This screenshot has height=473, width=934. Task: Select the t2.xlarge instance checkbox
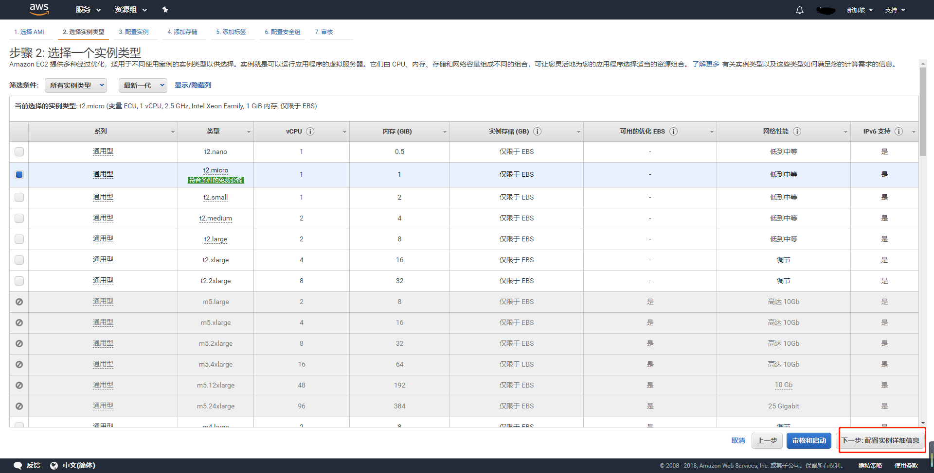(x=19, y=260)
